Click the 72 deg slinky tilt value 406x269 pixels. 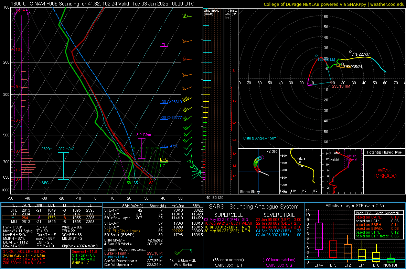[x=272, y=151]
